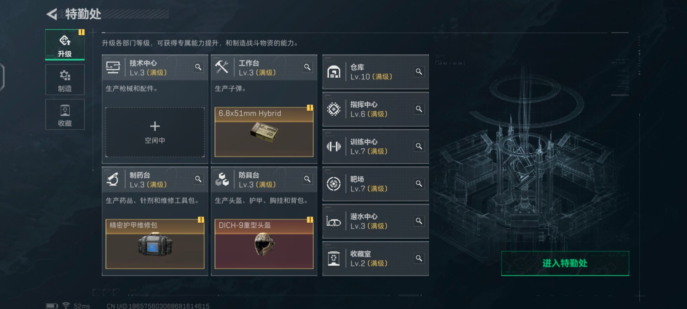View 靶场 details with magnifier

(419, 184)
